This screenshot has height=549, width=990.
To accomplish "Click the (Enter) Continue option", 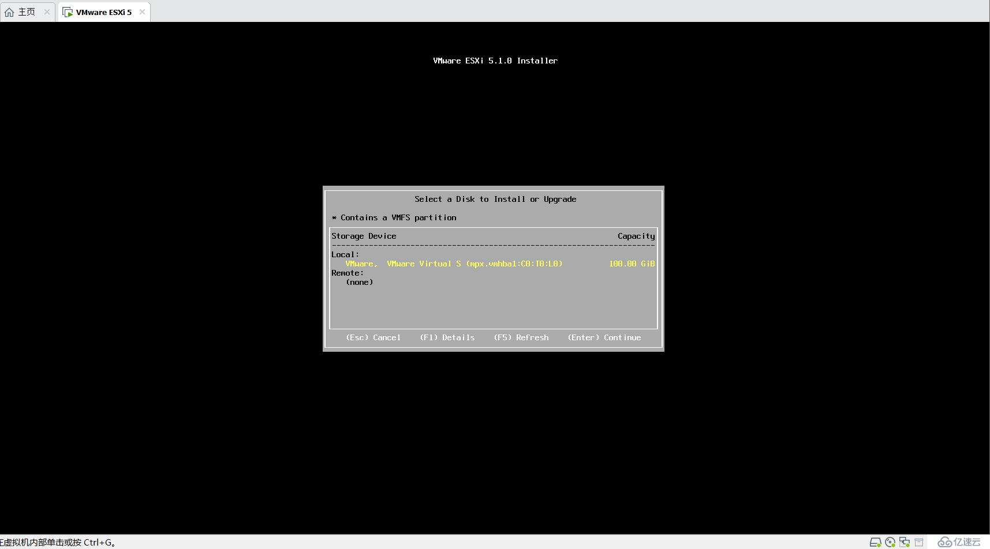I will click(x=604, y=337).
